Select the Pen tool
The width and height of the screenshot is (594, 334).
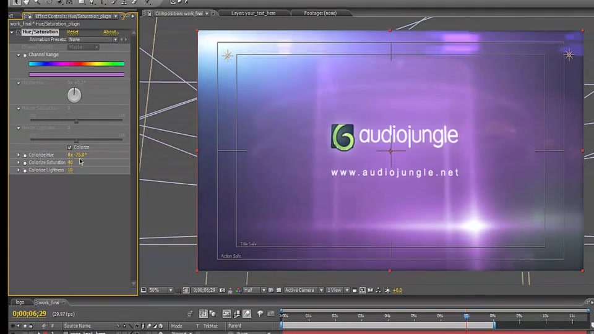pos(92,2)
